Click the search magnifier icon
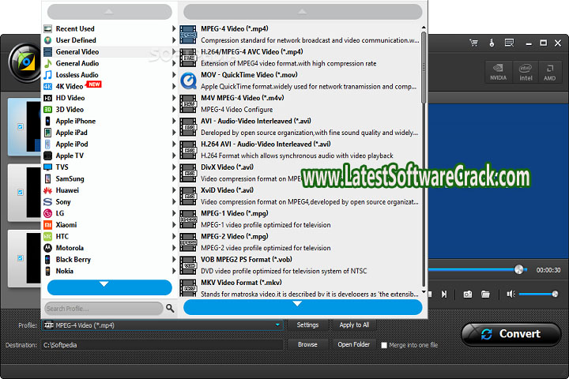 (x=170, y=308)
